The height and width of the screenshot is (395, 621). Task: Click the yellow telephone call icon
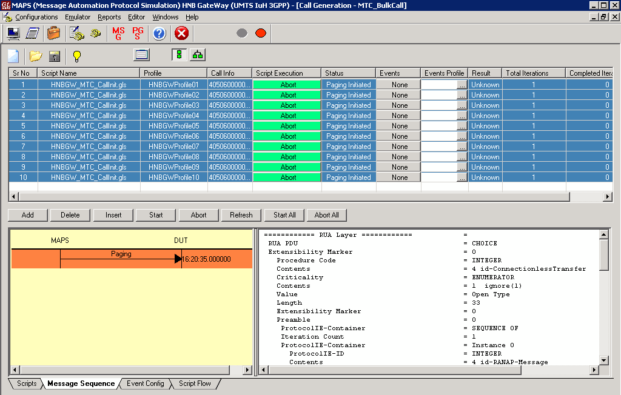95,33
